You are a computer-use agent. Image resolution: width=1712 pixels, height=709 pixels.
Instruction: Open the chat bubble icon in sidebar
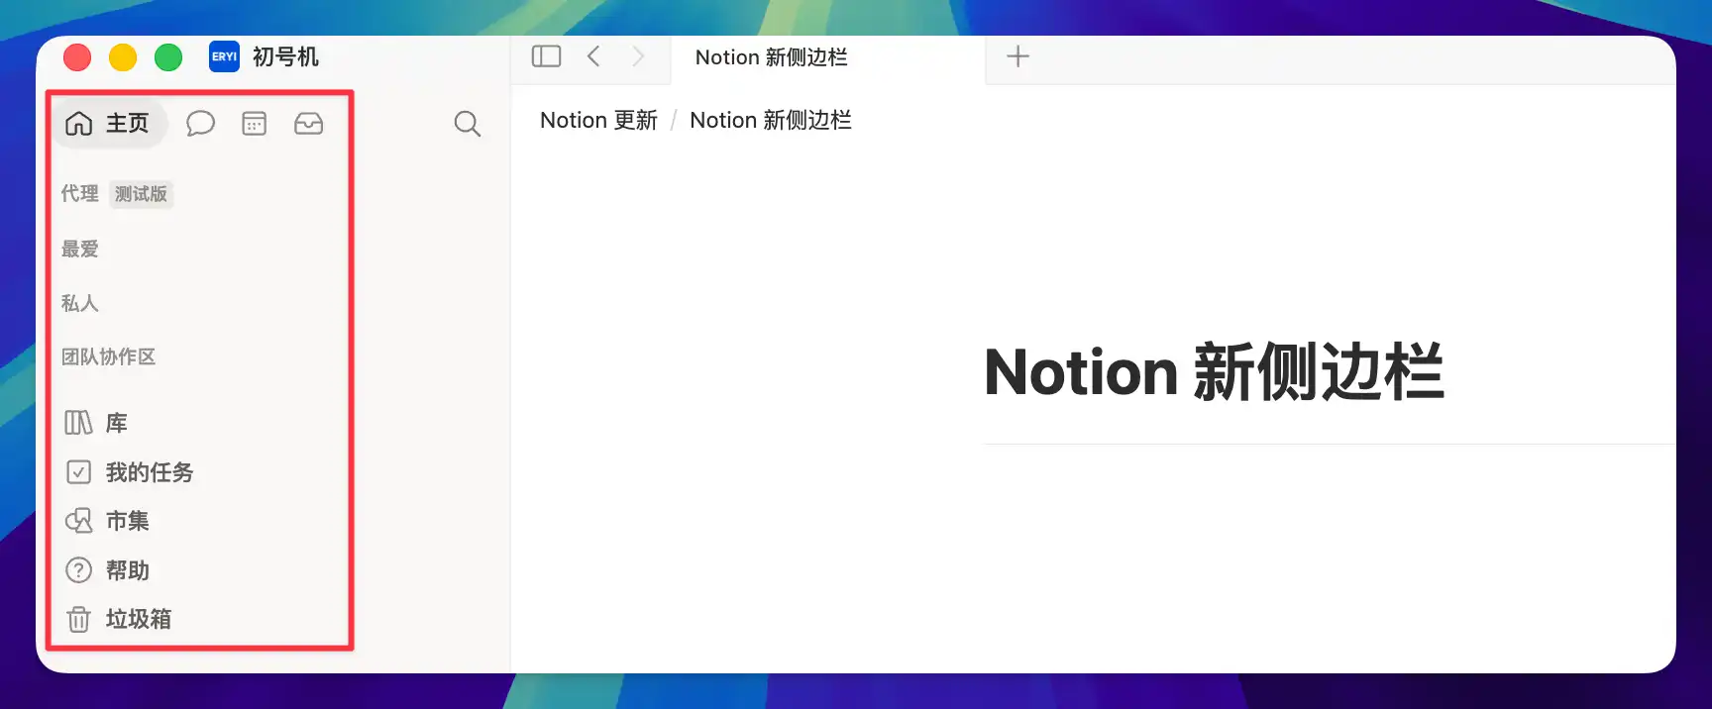point(200,124)
